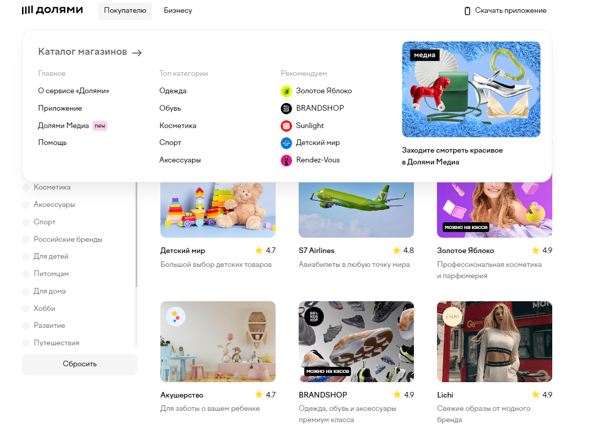Screen dimensions: 604x438
Task: Open the Покупателю navigation tab
Action: pos(125,11)
